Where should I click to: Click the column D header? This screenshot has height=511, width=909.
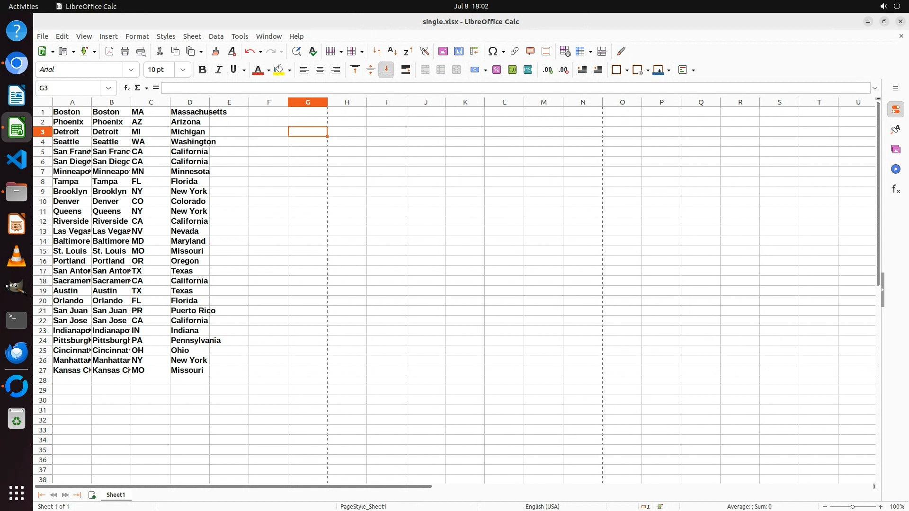coord(190,102)
